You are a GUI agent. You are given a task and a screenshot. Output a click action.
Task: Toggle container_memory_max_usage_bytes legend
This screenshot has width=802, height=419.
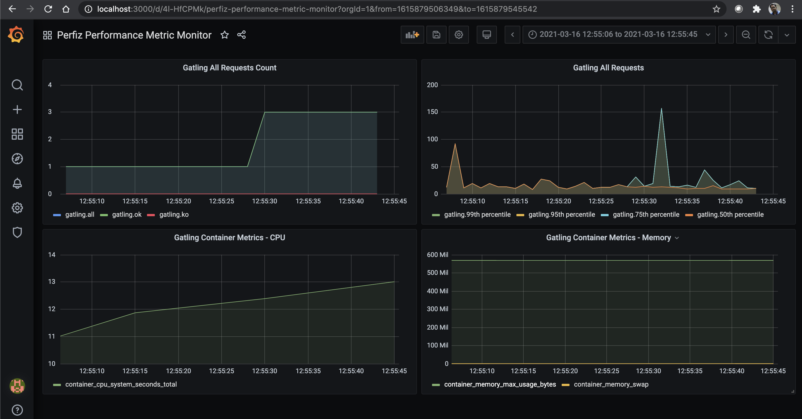[x=500, y=384]
